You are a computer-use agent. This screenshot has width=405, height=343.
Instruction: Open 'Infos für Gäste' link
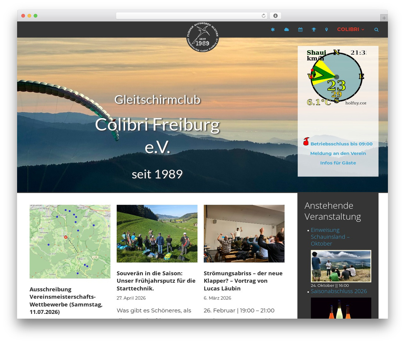(338, 163)
